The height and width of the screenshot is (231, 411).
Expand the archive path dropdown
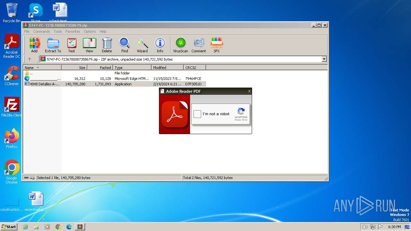tap(324, 59)
